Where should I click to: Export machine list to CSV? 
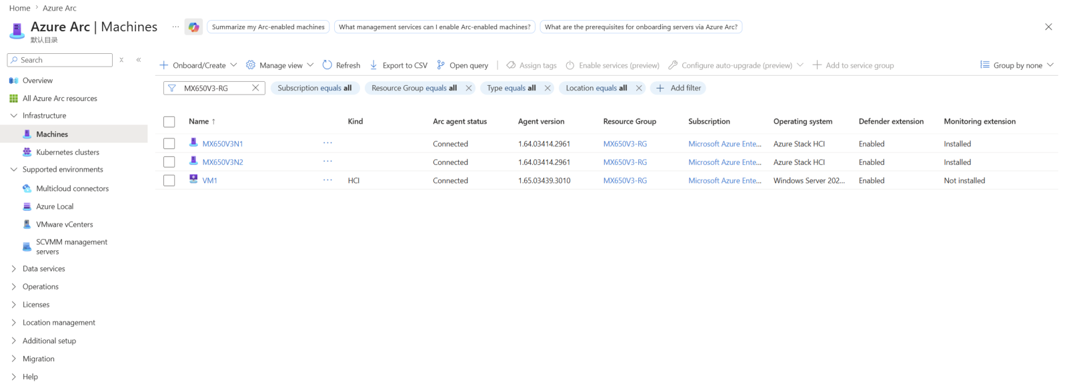coord(398,65)
